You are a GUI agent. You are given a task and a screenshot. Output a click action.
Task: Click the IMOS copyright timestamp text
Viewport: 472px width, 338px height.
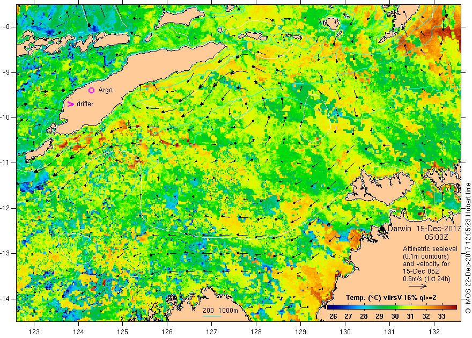pyautogui.click(x=468, y=248)
